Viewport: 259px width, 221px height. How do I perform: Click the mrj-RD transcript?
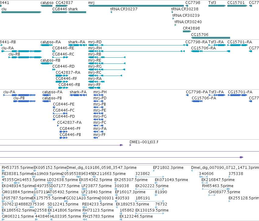pos(136,45)
